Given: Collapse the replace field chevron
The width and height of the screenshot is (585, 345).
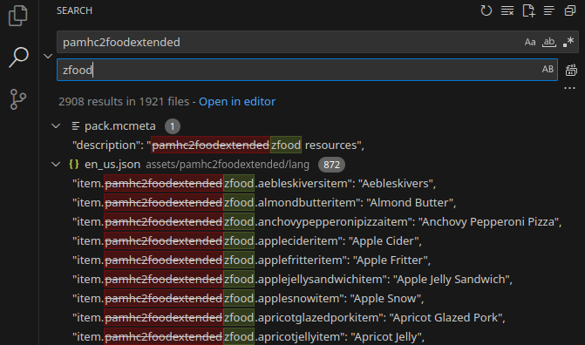Looking at the screenshot, I should 48,57.
